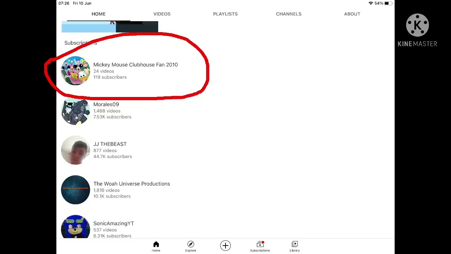This screenshot has width=451, height=254.
Task: Open Mickey Mouse Clubhouse Fan 2010 avatar
Action: tap(75, 71)
